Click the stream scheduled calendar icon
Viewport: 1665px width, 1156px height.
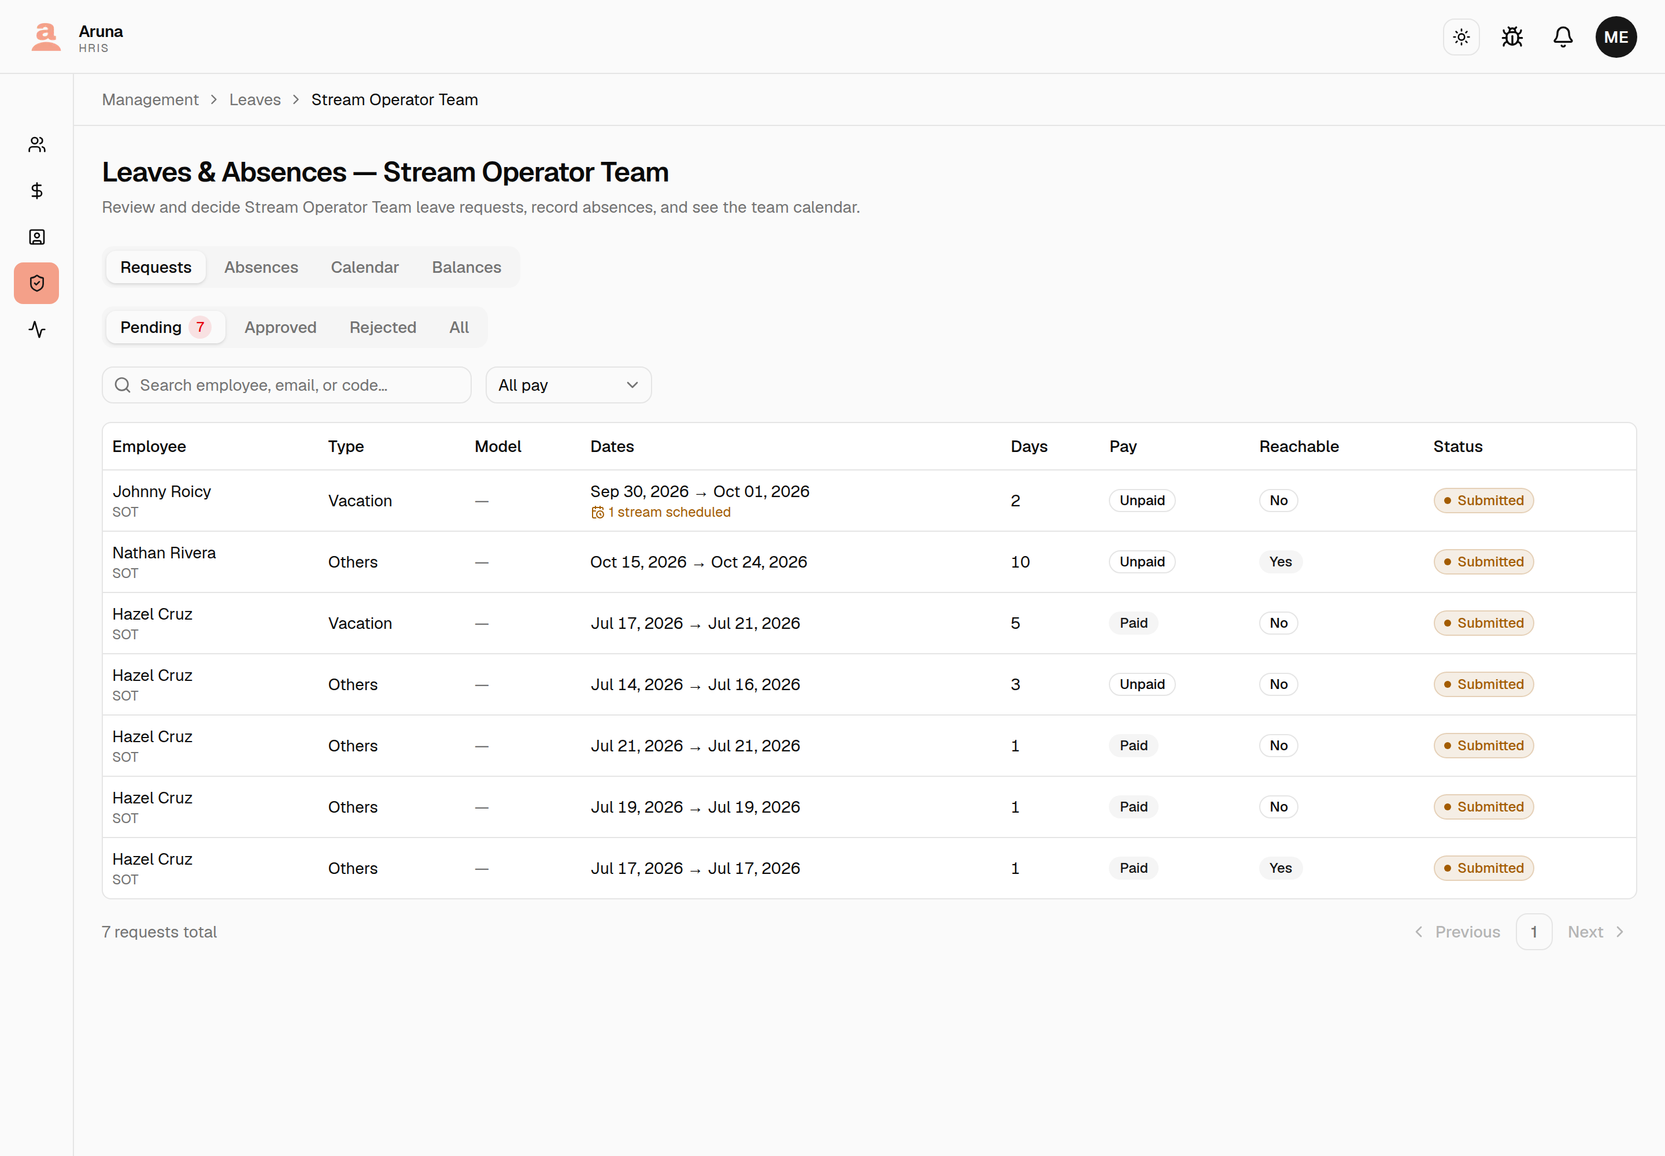597,513
